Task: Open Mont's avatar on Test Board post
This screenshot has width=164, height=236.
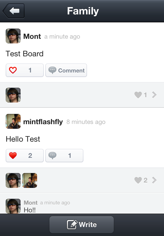Action: coord(13,36)
